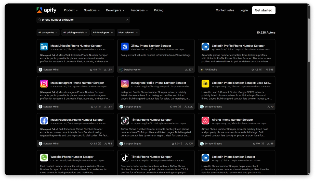Open the Resources menu

tap(139, 10)
